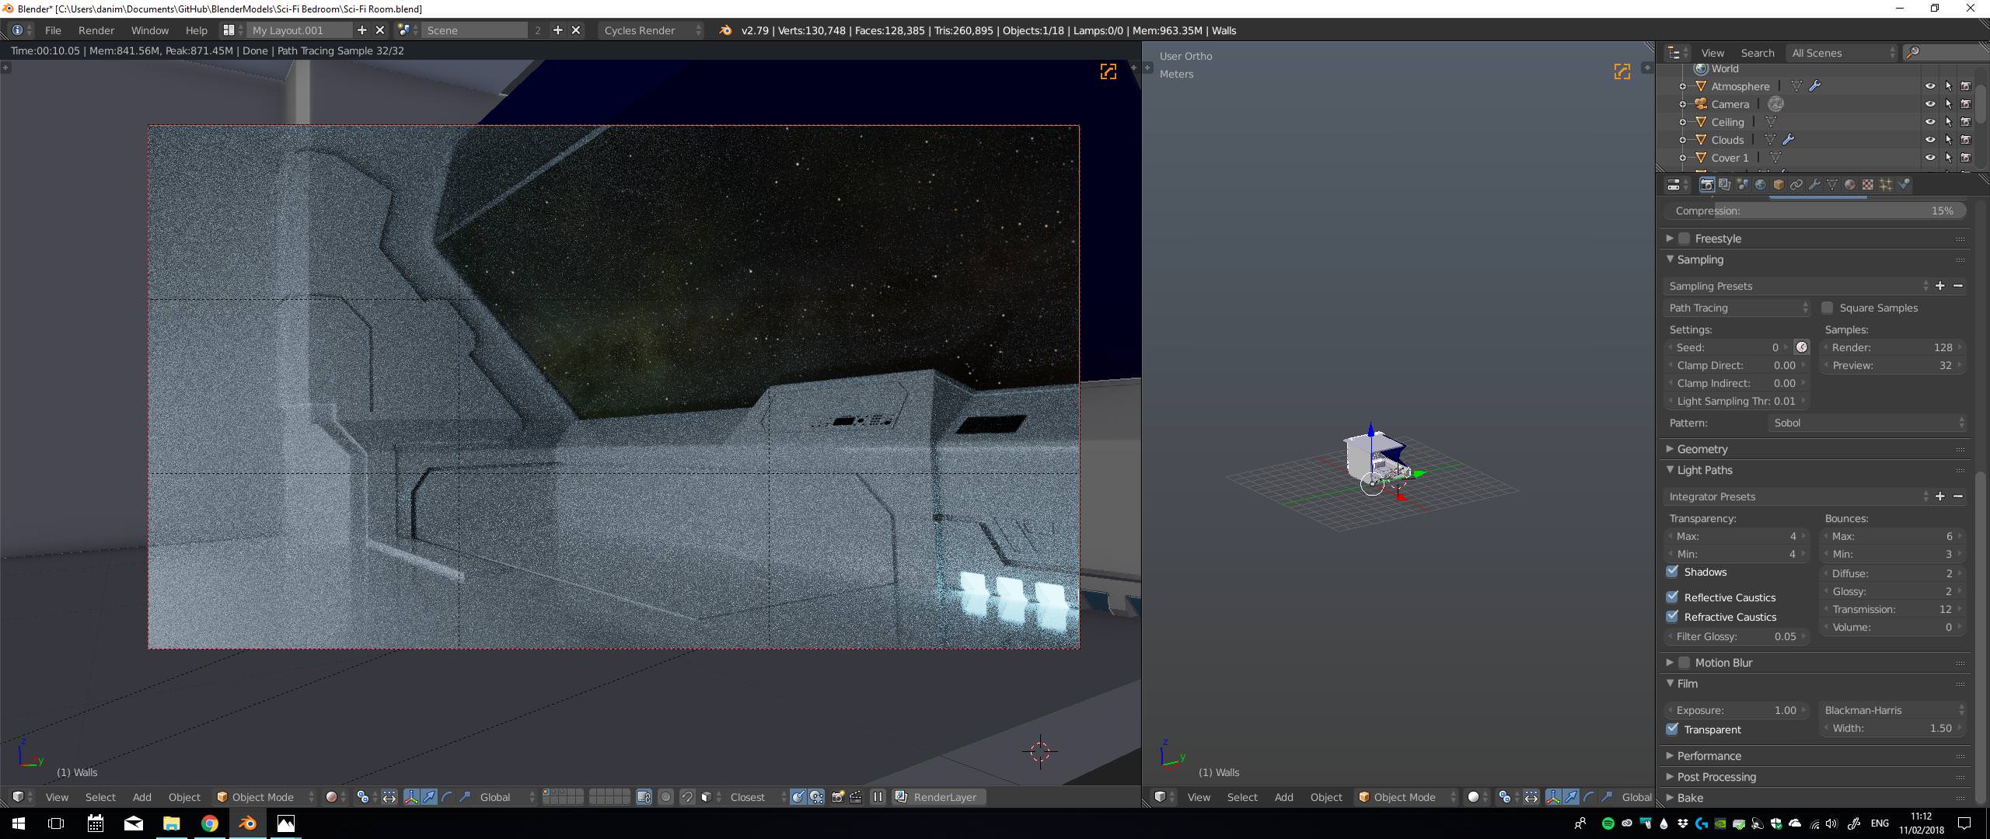The width and height of the screenshot is (1990, 839).
Task: Click the outliner search magnifier field
Action: tap(1946, 53)
